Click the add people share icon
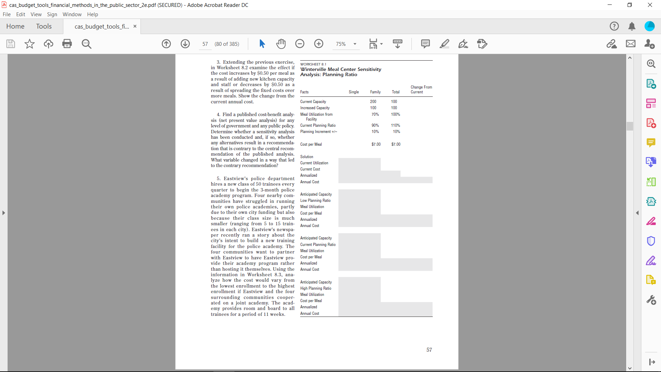This screenshot has width=661, height=372. click(650, 44)
